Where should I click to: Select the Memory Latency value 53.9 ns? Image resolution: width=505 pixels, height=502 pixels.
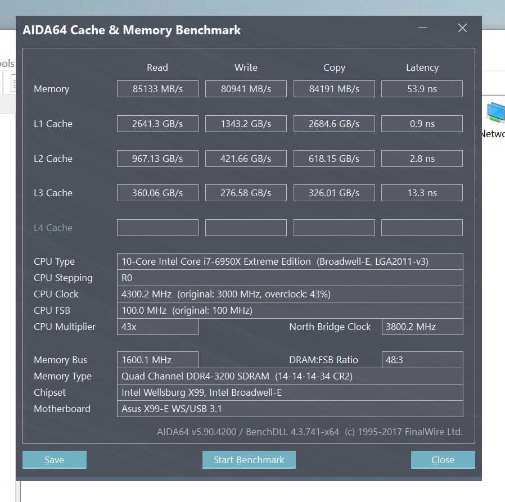(x=422, y=89)
